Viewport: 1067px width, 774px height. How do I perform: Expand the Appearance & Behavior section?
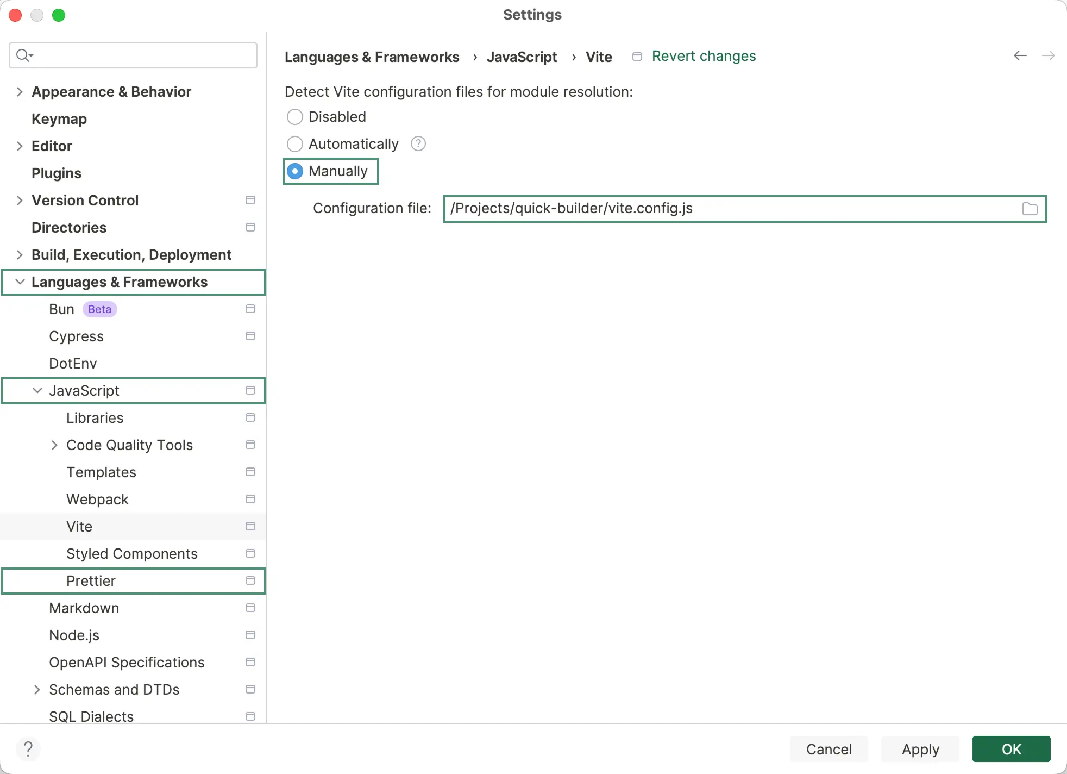[20, 92]
